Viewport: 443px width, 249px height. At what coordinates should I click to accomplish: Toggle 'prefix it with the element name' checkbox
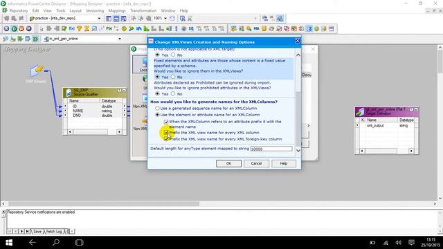[166, 122]
